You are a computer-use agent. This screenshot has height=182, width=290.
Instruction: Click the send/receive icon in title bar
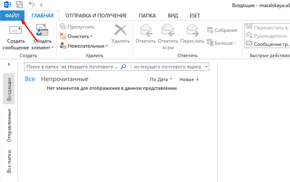click(19, 4)
